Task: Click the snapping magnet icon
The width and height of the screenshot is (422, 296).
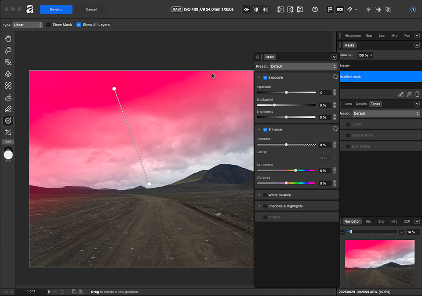Action: [349, 9]
